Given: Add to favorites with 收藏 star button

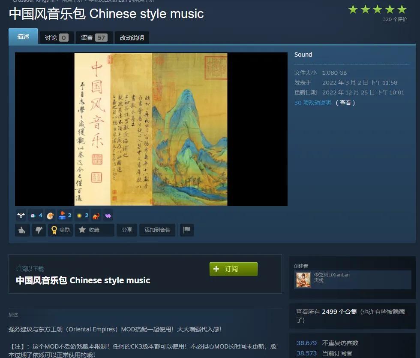Looking at the screenshot, I should pos(94,230).
